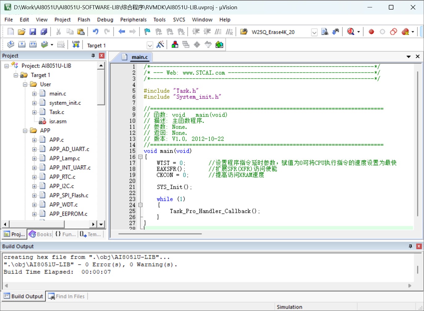The height and width of the screenshot is (311, 424).
Task: Unindent the selected lines
Action: (x=207, y=32)
